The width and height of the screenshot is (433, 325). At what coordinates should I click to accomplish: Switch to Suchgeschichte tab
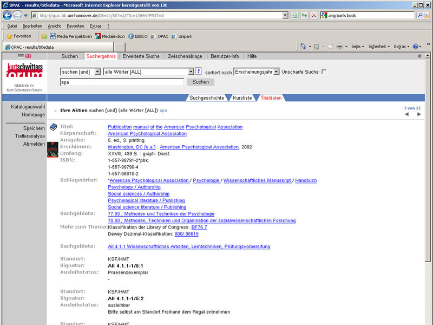click(207, 98)
